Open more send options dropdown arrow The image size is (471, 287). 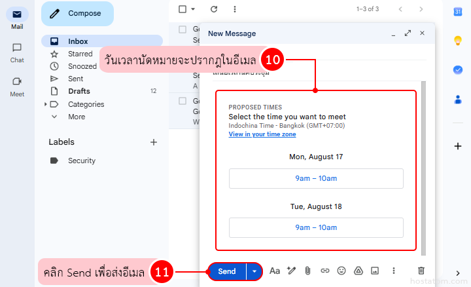254,271
